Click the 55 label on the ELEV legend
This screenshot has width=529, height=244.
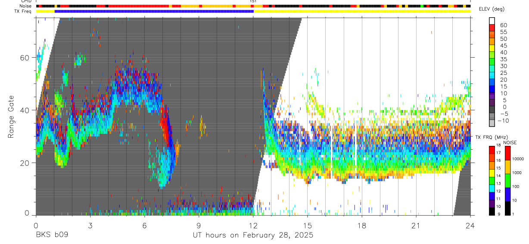(x=504, y=32)
